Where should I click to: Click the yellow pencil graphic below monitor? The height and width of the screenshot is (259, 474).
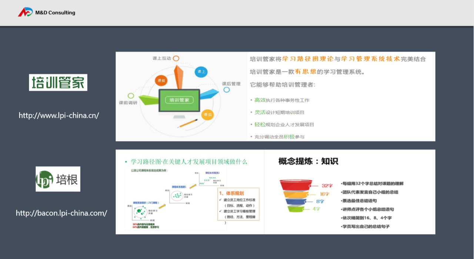point(187,123)
